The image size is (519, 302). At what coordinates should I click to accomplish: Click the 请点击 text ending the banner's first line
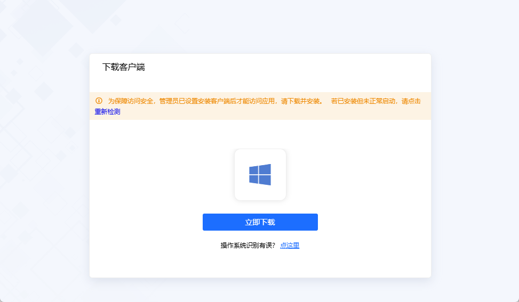[411, 101]
